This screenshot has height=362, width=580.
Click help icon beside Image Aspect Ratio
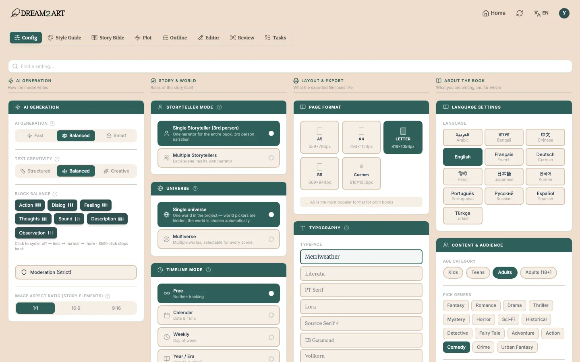tap(108, 296)
